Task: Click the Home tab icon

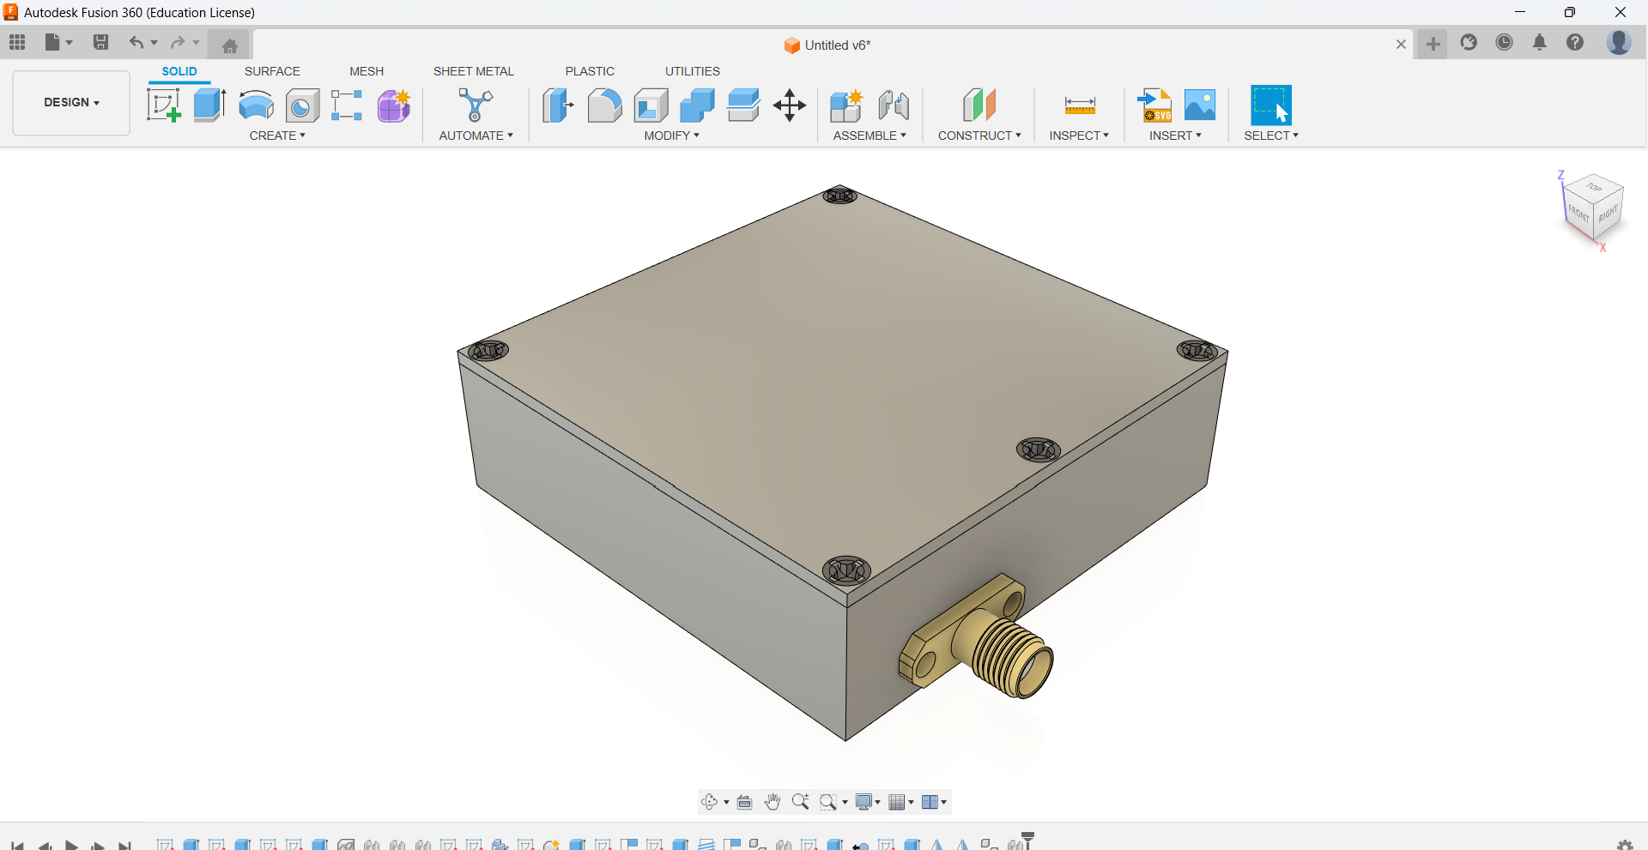Action: tap(229, 45)
